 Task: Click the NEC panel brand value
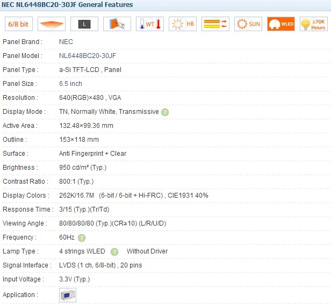(x=66, y=42)
